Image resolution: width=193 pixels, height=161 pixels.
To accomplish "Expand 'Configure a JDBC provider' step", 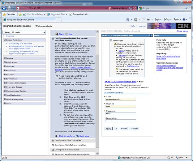I will pos(53,141).
